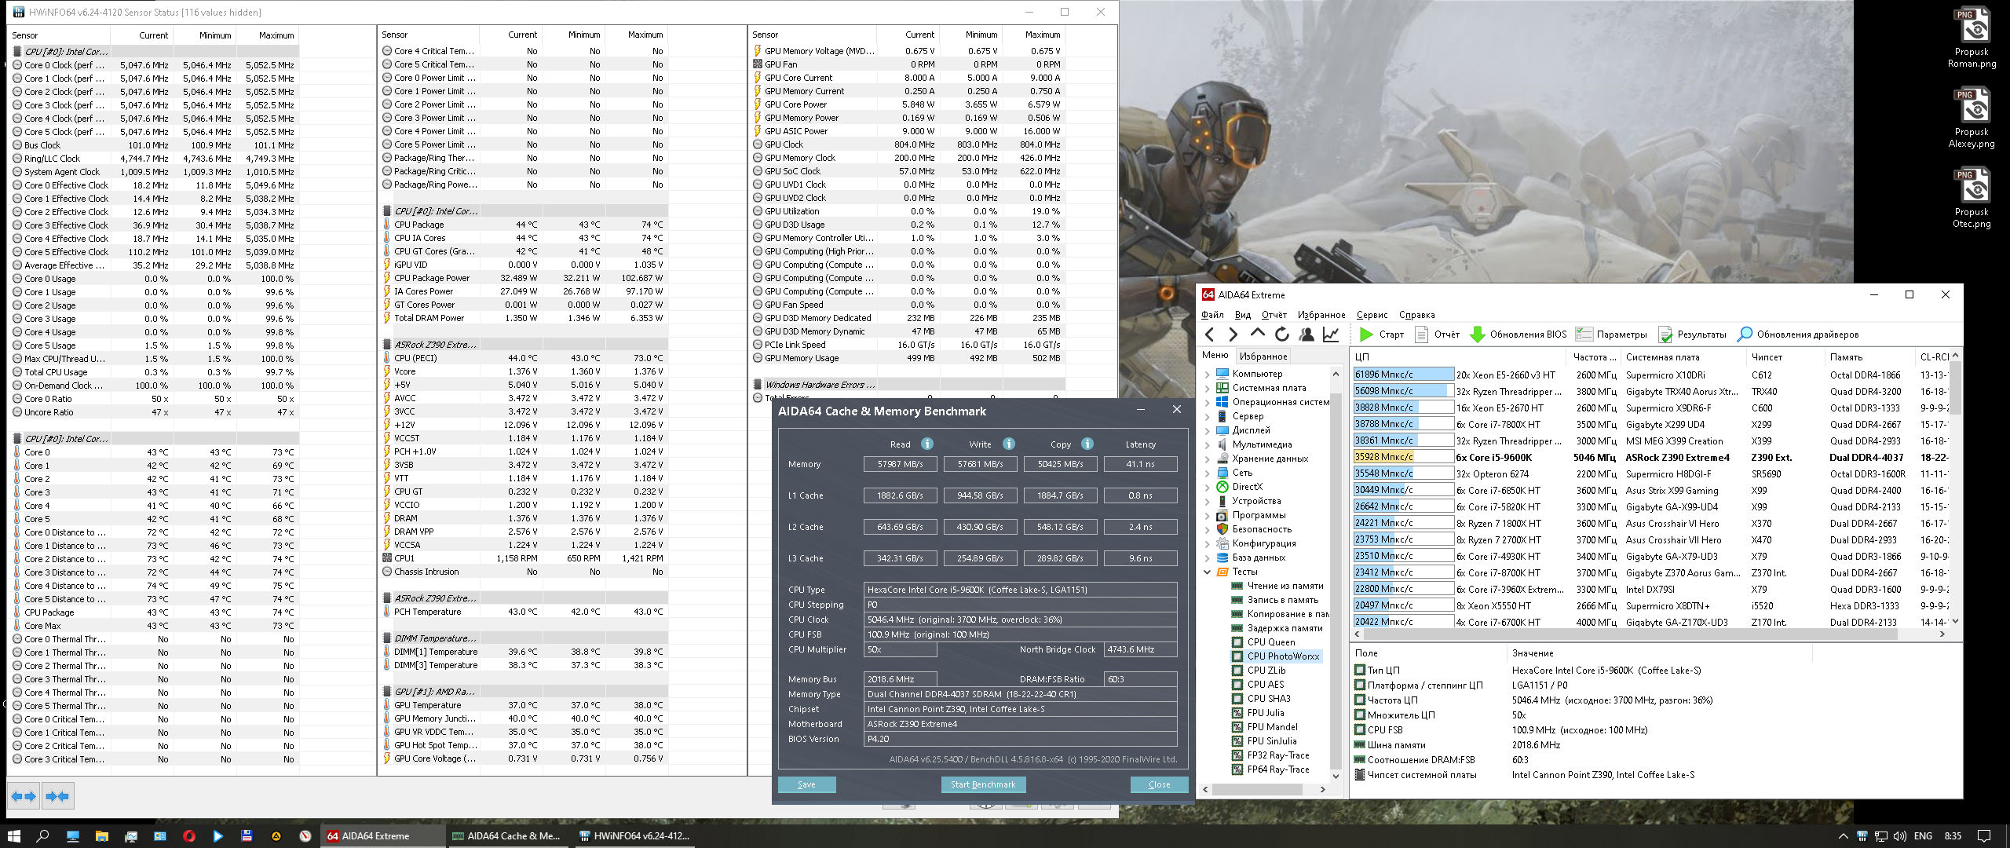This screenshot has width=2010, height=848.
Task: Expand the Компьютер tree node
Action: click(x=1208, y=375)
